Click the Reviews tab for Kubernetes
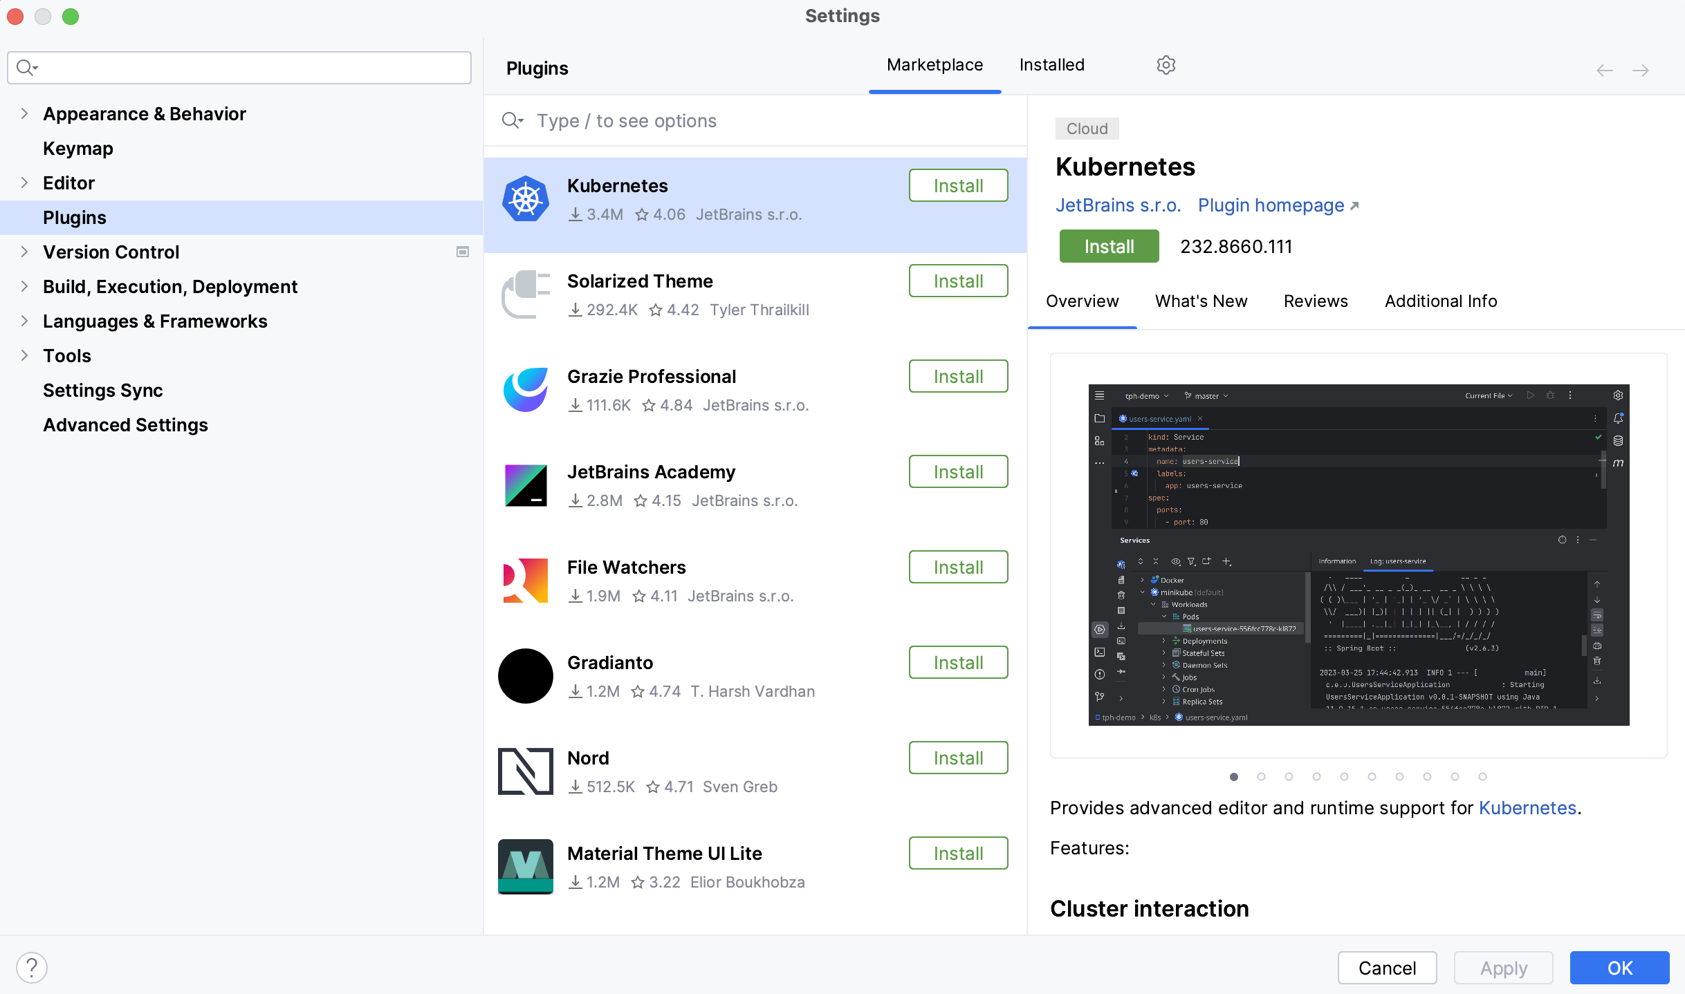 pyautogui.click(x=1316, y=301)
